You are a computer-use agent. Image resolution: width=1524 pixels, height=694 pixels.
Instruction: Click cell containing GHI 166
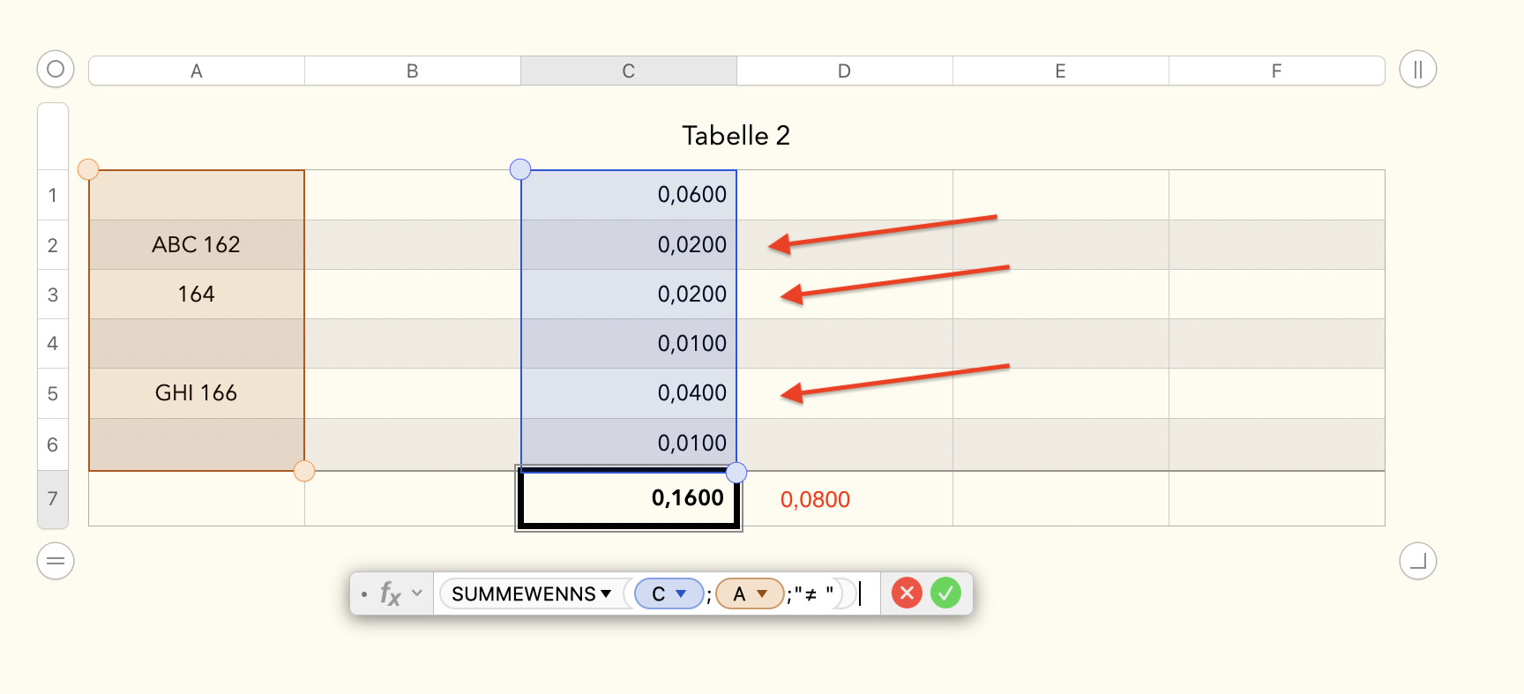[196, 392]
